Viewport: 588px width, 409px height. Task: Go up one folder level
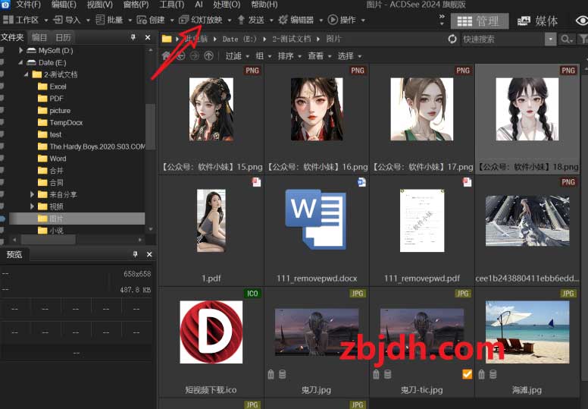208,55
